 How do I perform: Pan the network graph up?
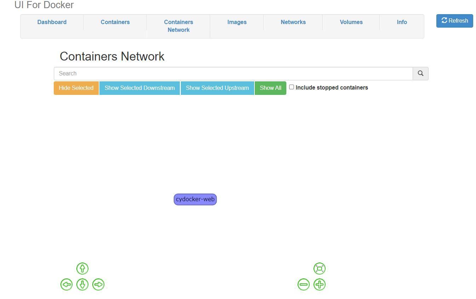[82, 269]
